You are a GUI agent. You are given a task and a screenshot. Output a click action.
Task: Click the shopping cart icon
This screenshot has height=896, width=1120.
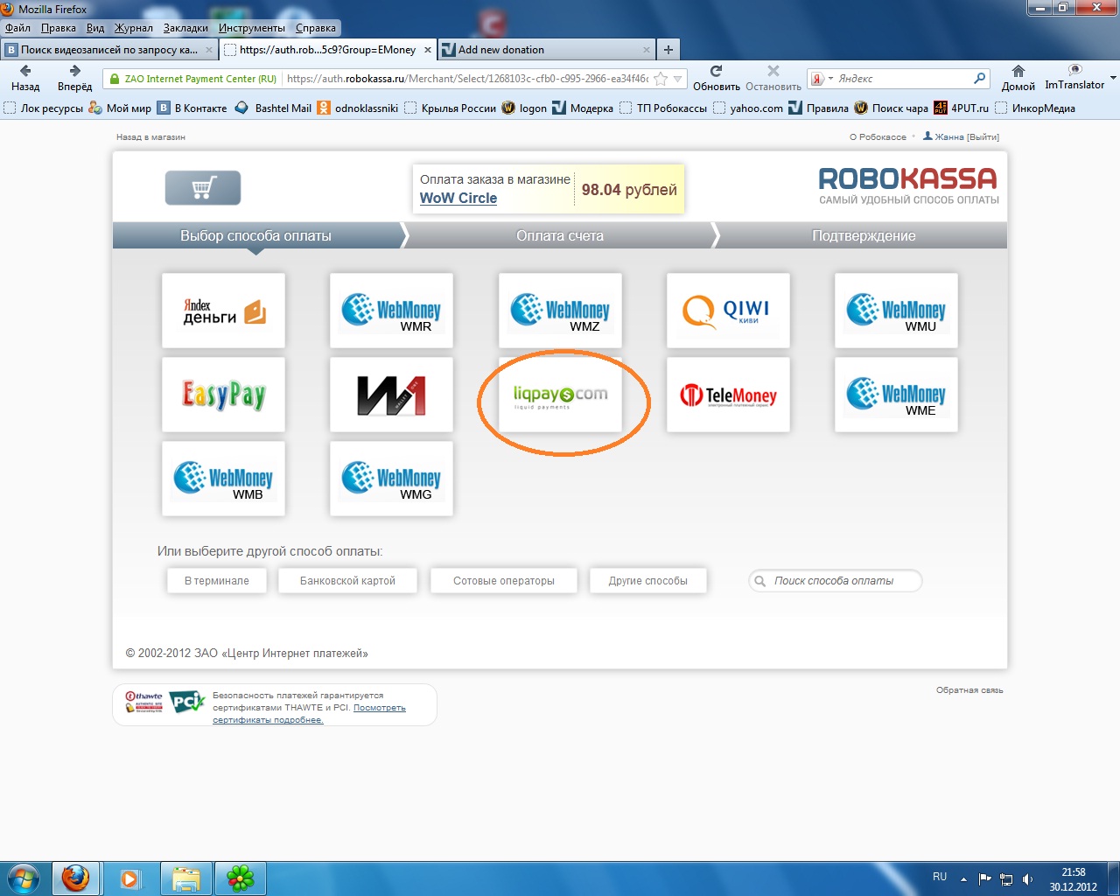[203, 188]
